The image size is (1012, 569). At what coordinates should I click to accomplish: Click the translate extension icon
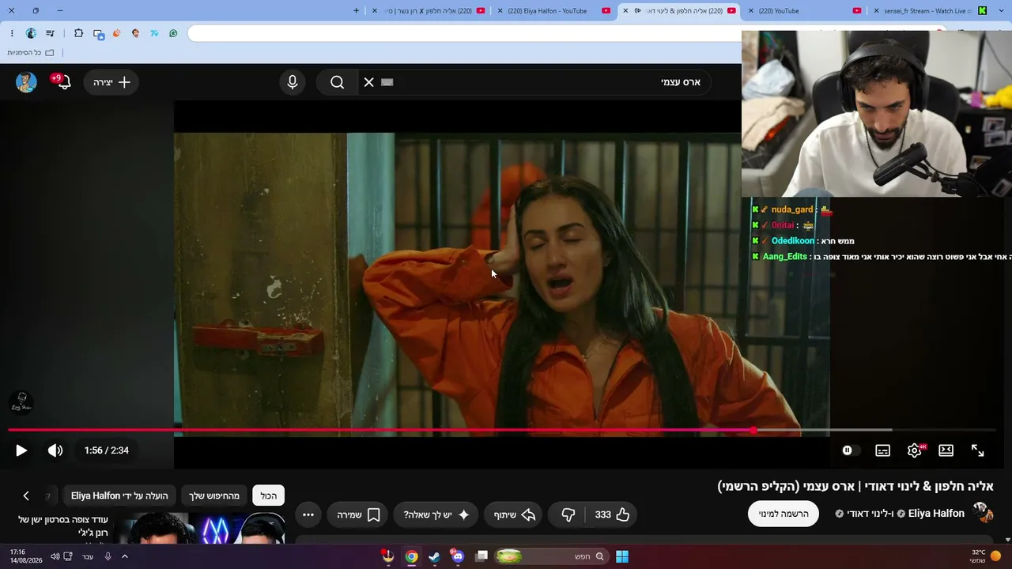point(98,33)
